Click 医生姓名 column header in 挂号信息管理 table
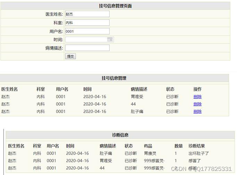The height and width of the screenshot is (175, 237). [x=9, y=89]
